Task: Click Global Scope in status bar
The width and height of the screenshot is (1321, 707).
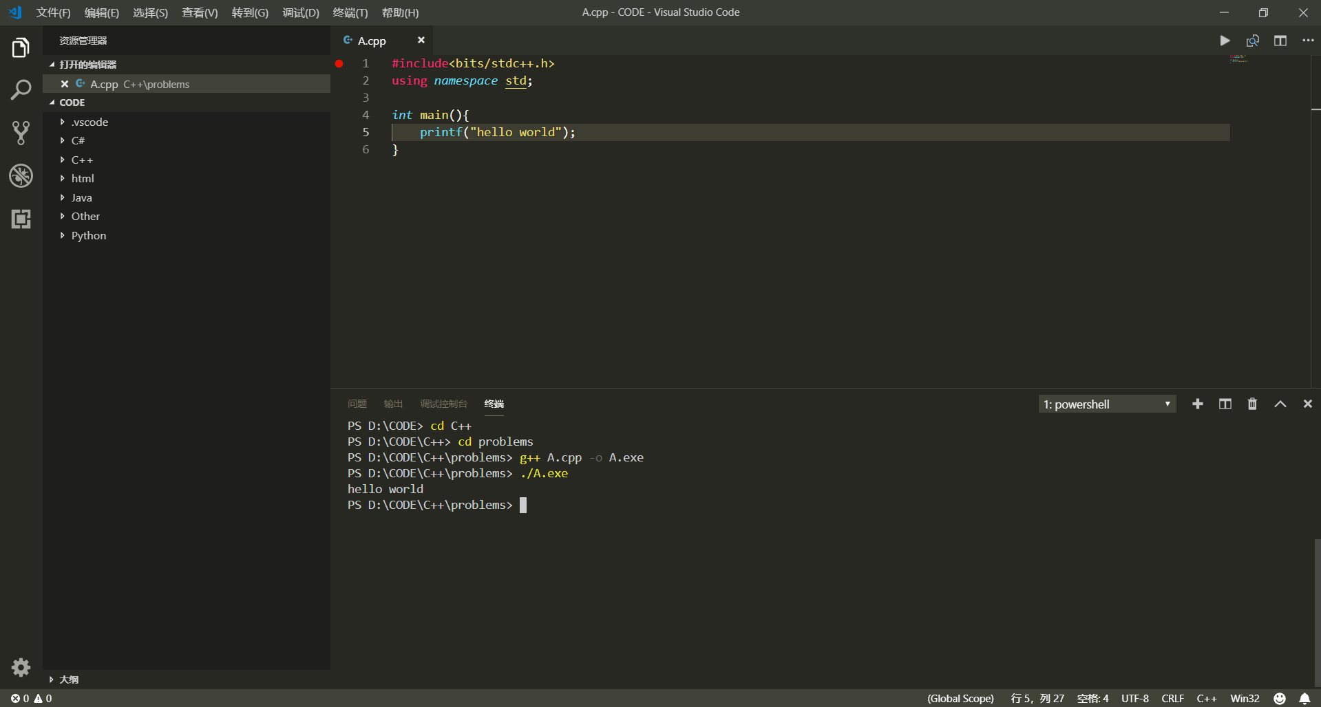Action: coord(960,698)
